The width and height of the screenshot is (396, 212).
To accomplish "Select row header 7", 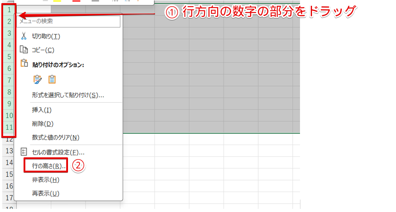I will [x=9, y=80].
